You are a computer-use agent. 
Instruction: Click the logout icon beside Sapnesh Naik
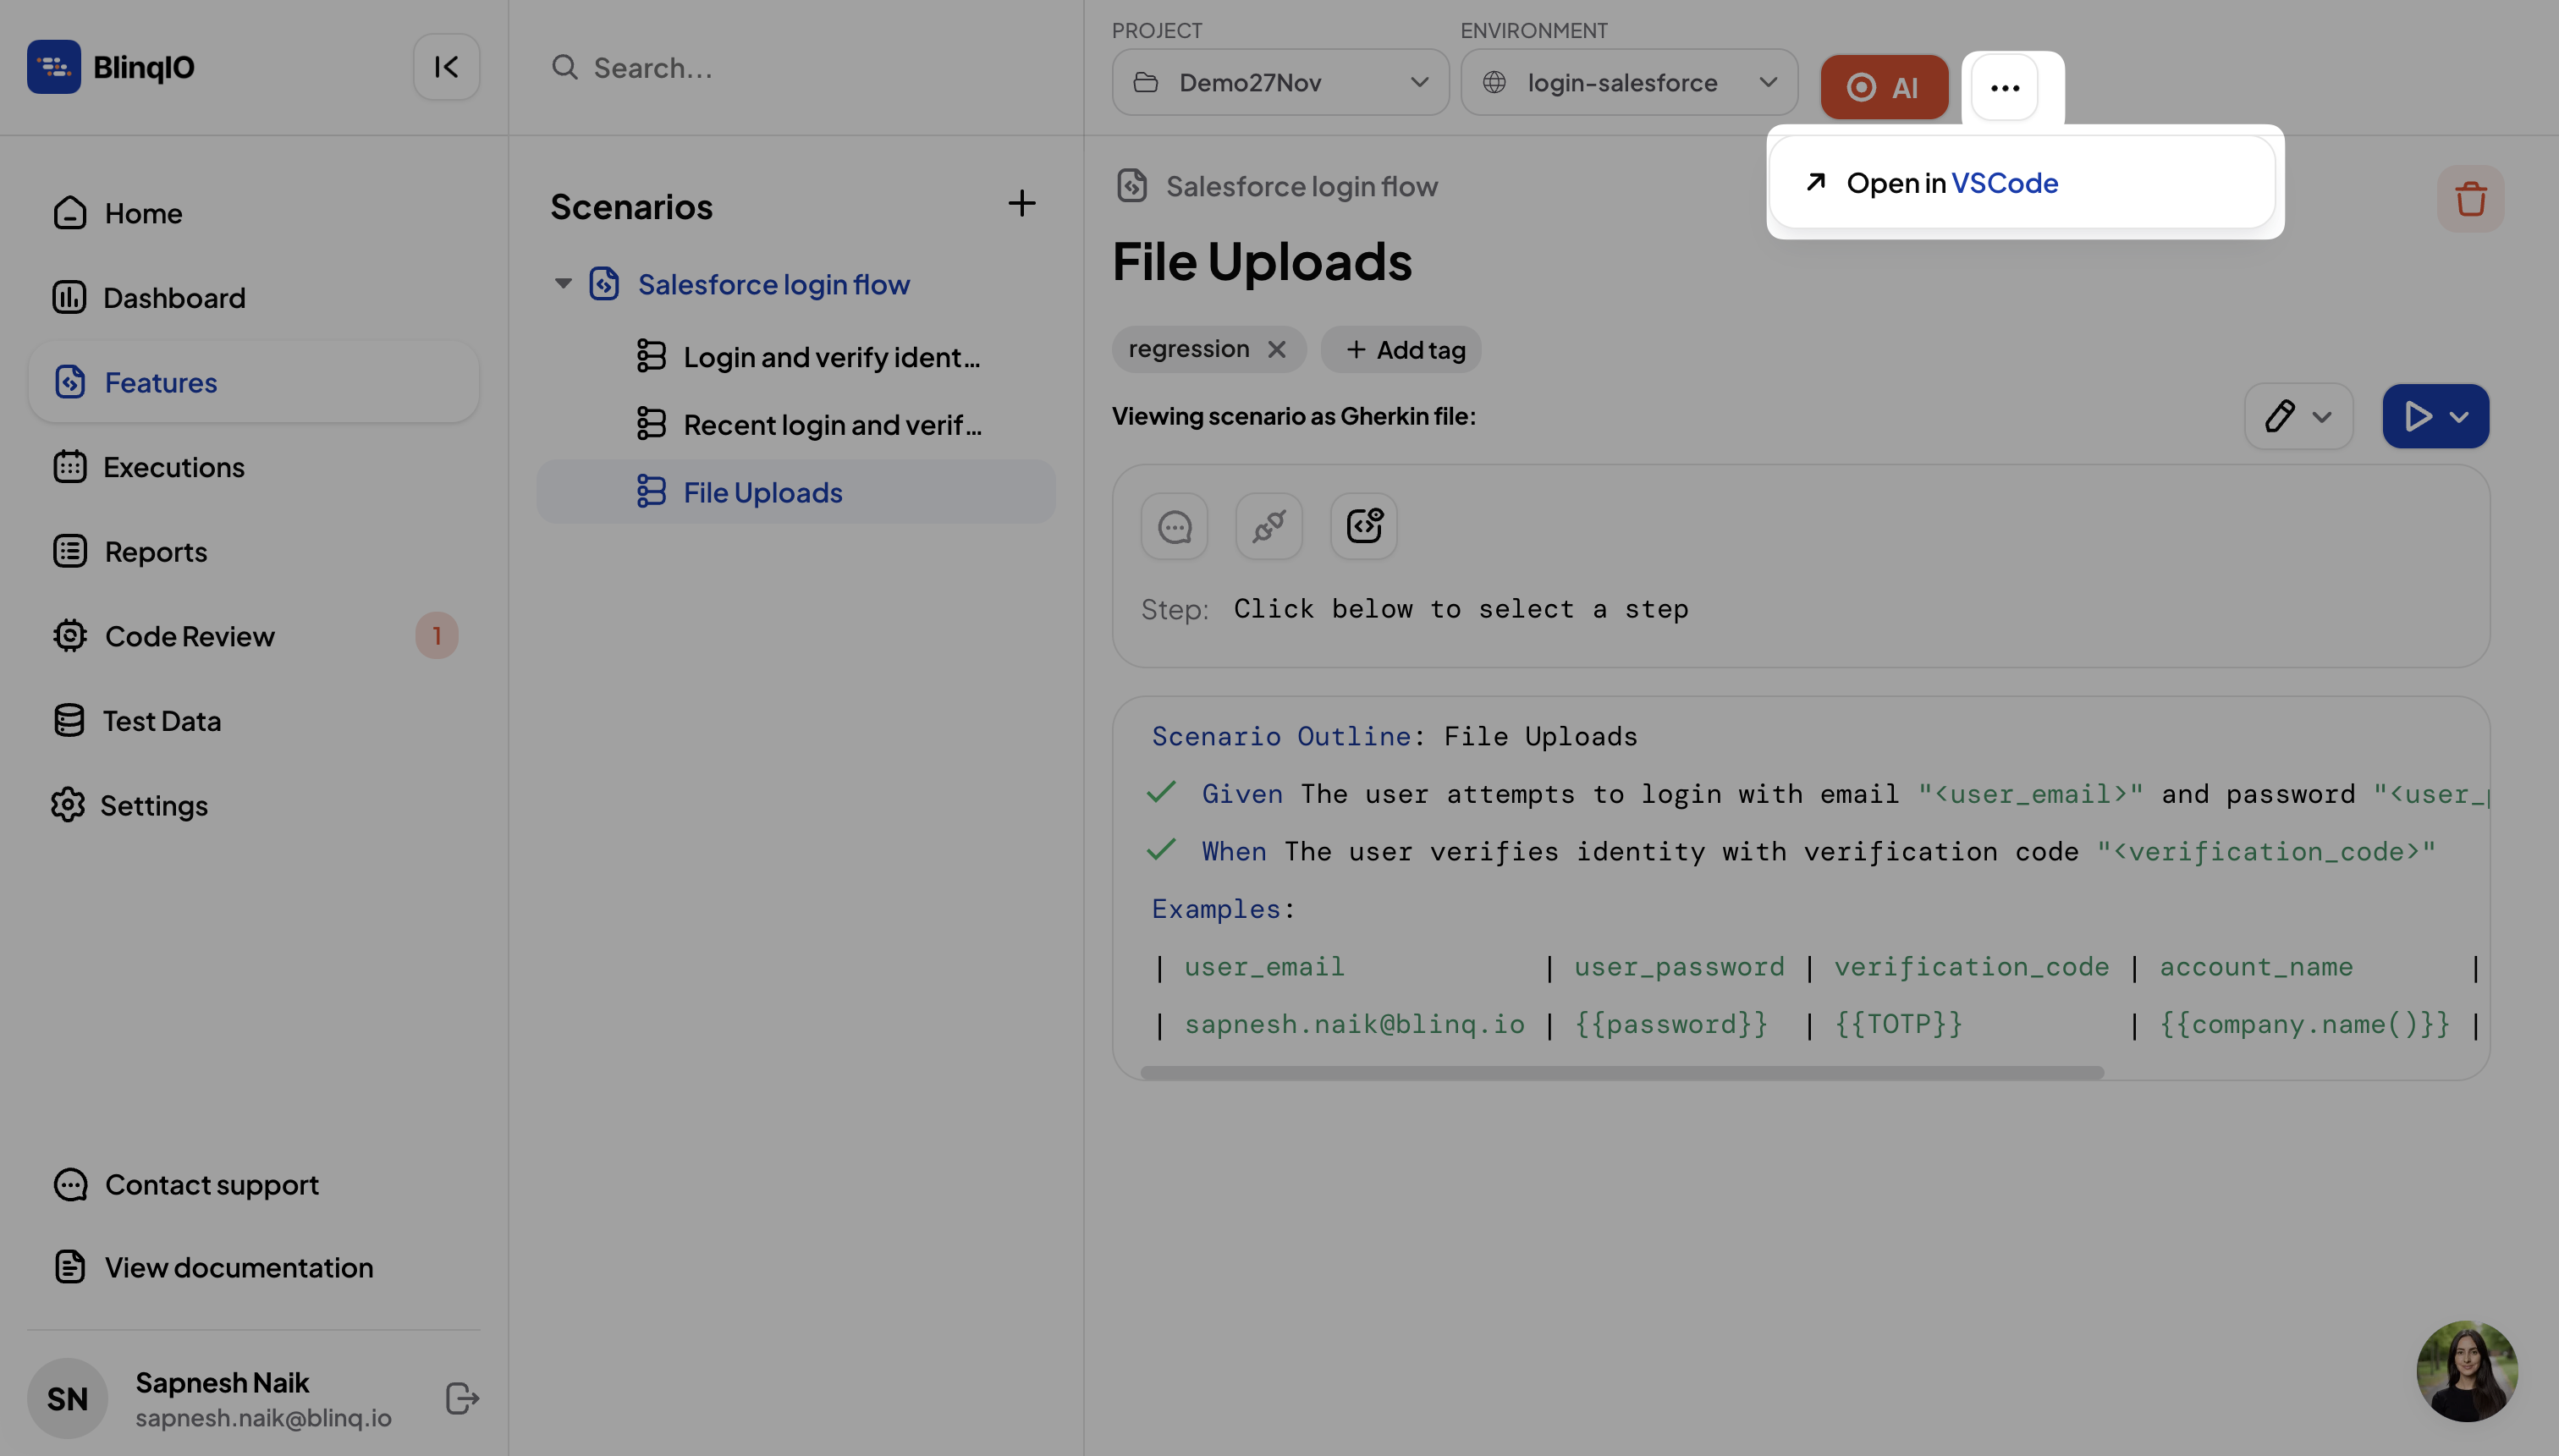pos(462,1398)
